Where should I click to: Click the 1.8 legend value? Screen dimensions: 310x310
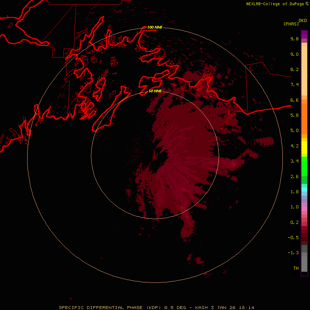tap(294, 192)
